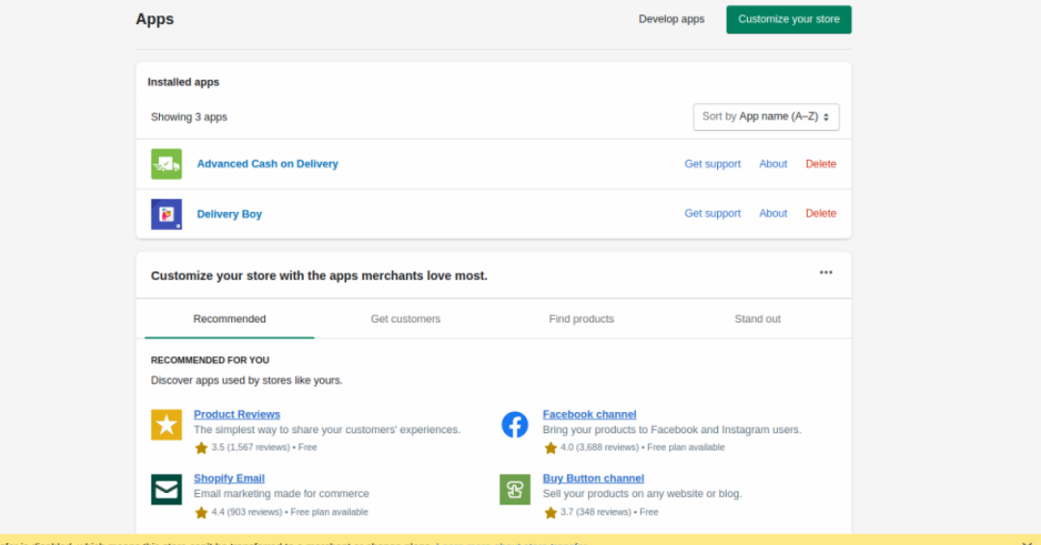The width and height of the screenshot is (1041, 545).
Task: Click the 'Showing 3 apps' text
Action: (189, 117)
